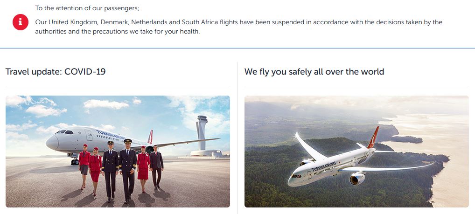Image resolution: width=475 pixels, height=214 pixels.
Task: Click the cockpit windows of parked airplane
Action: point(65,132)
